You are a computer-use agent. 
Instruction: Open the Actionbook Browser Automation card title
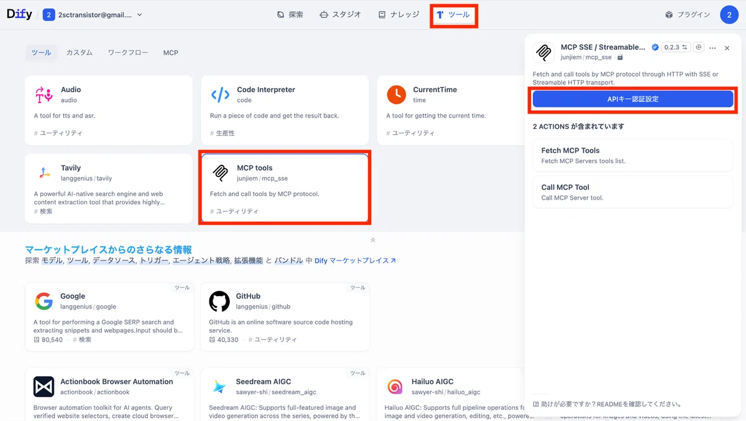pos(117,381)
